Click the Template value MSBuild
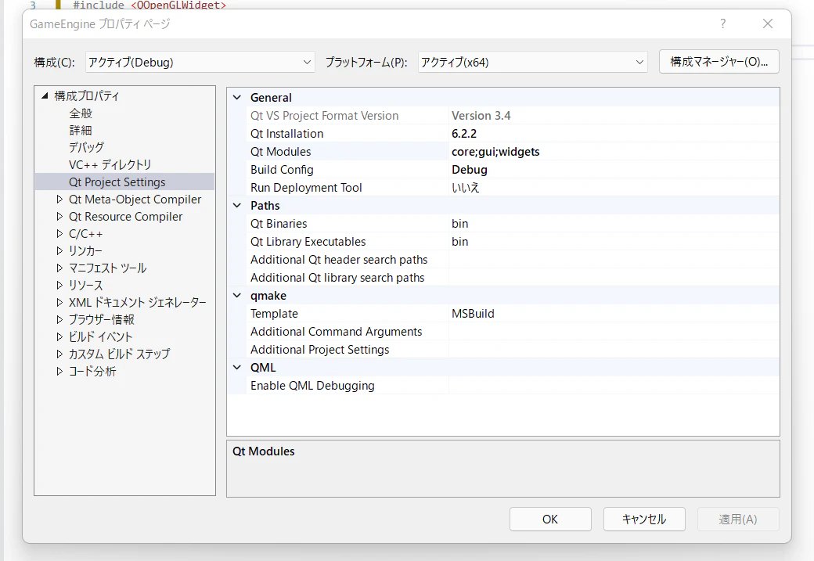814x561 pixels. [614, 314]
